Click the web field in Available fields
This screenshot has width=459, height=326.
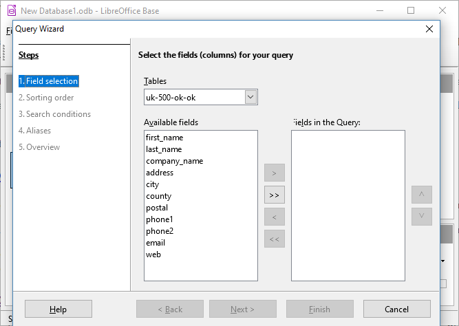[153, 254]
